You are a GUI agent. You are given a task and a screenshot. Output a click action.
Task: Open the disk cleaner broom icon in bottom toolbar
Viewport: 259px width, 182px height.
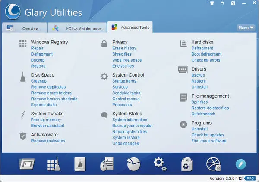click(80, 164)
